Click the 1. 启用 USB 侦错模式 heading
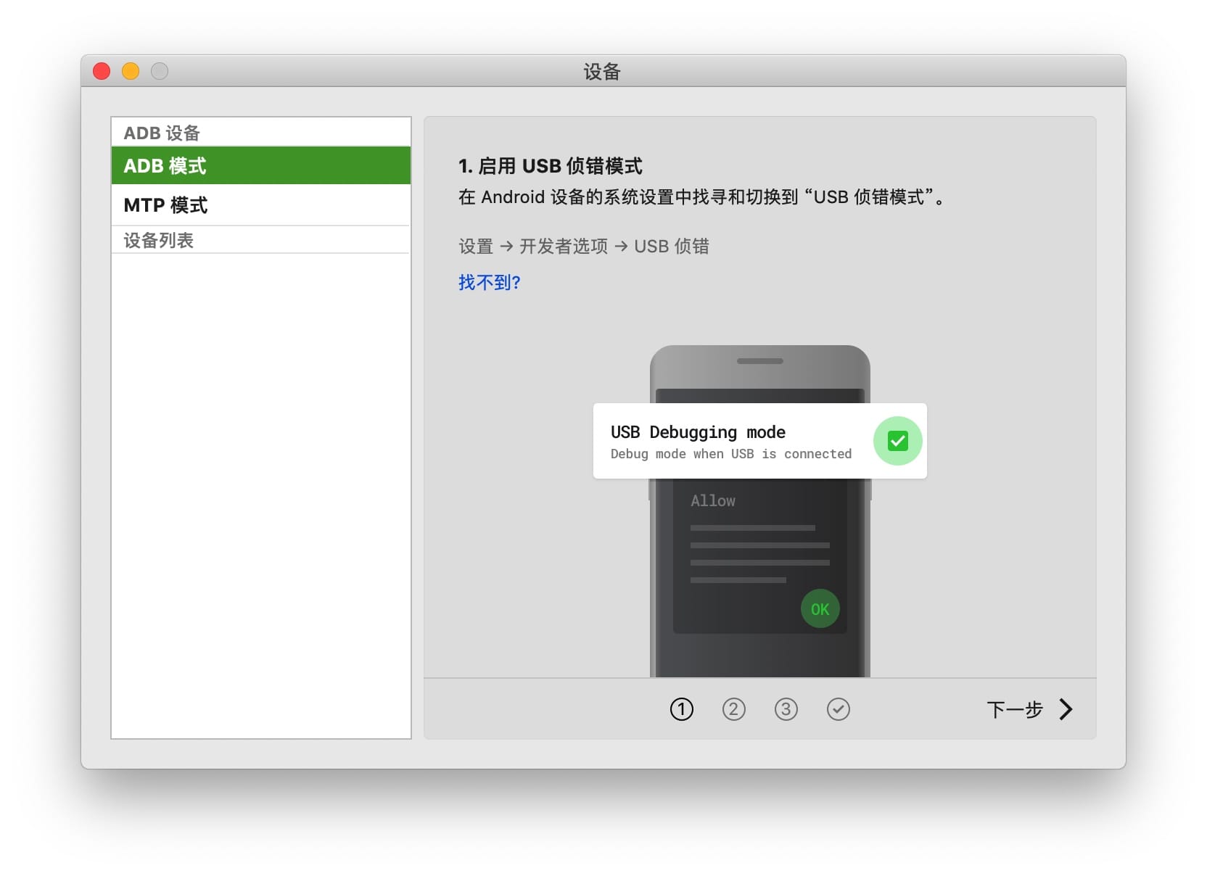The image size is (1207, 876). 551,166
